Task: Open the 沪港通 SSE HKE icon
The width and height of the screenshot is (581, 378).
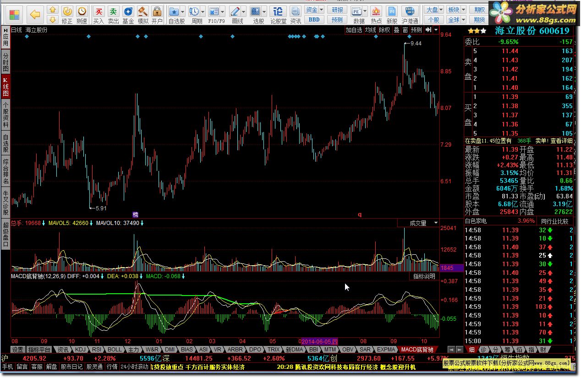Action: (x=410, y=15)
